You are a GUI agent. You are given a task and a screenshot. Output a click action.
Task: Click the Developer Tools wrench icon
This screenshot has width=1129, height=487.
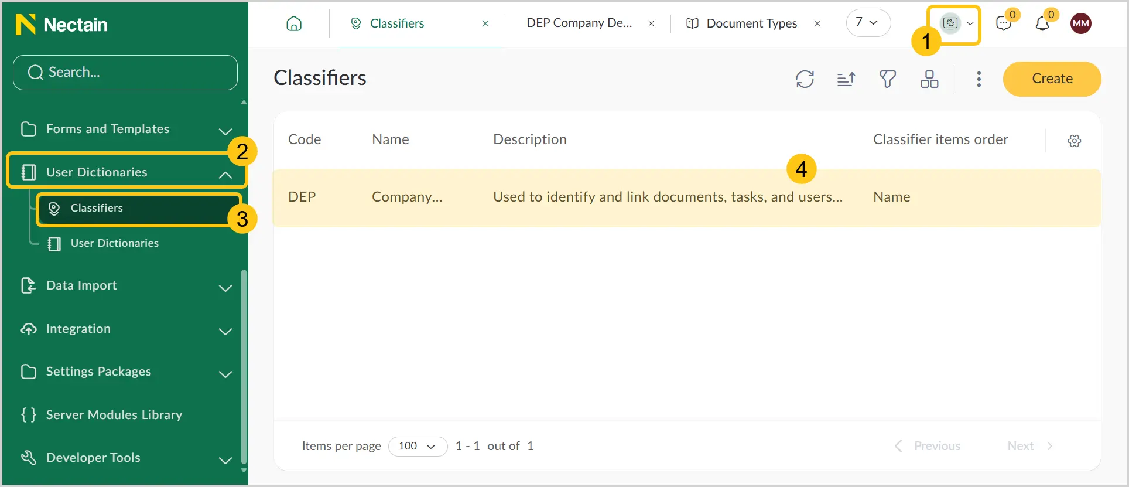[x=28, y=458]
